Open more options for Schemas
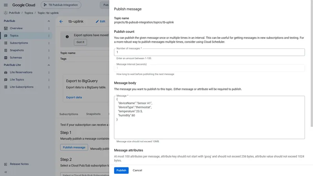The width and height of the screenshot is (313, 176). pyautogui.click(x=49, y=57)
